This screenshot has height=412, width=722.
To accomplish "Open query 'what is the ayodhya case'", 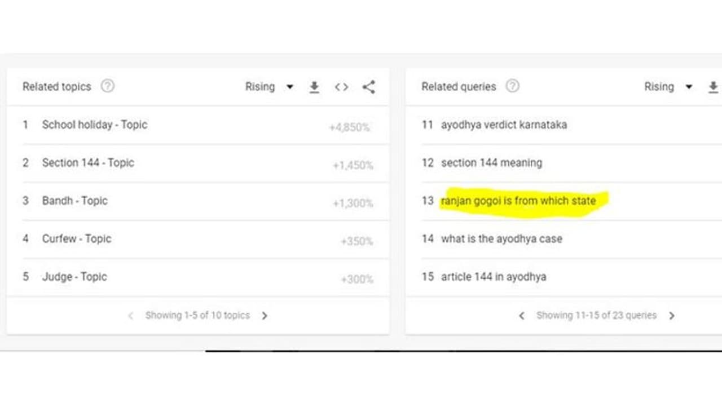I will 501,239.
